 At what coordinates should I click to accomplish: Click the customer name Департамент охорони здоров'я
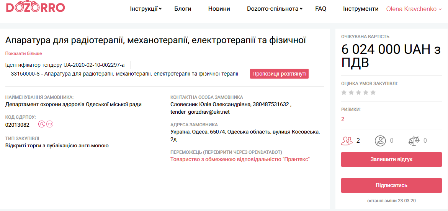pyautogui.click(x=74, y=104)
